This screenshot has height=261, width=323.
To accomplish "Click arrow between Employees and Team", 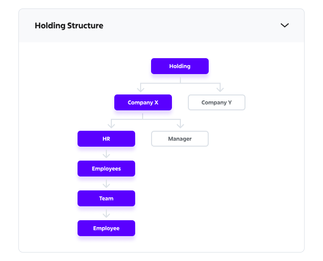I will click(106, 184).
